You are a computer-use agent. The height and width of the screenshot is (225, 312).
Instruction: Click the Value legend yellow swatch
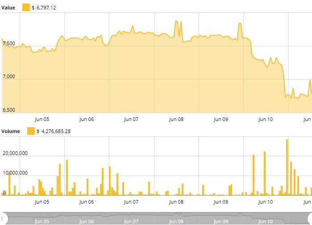(x=26, y=8)
